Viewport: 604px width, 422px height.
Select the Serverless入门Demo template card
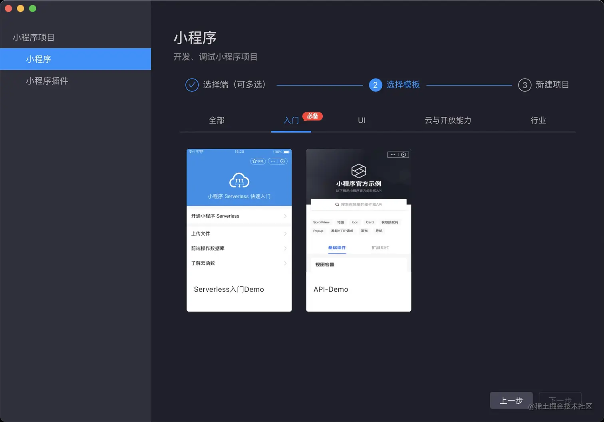(x=239, y=230)
